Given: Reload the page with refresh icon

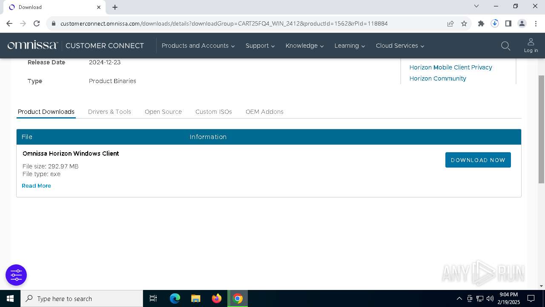Looking at the screenshot, I should pos(37,23).
